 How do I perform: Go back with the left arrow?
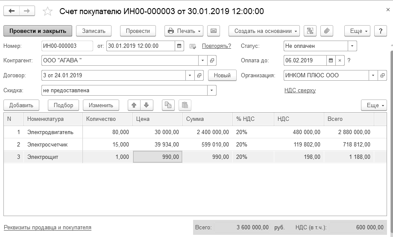(x=12, y=11)
